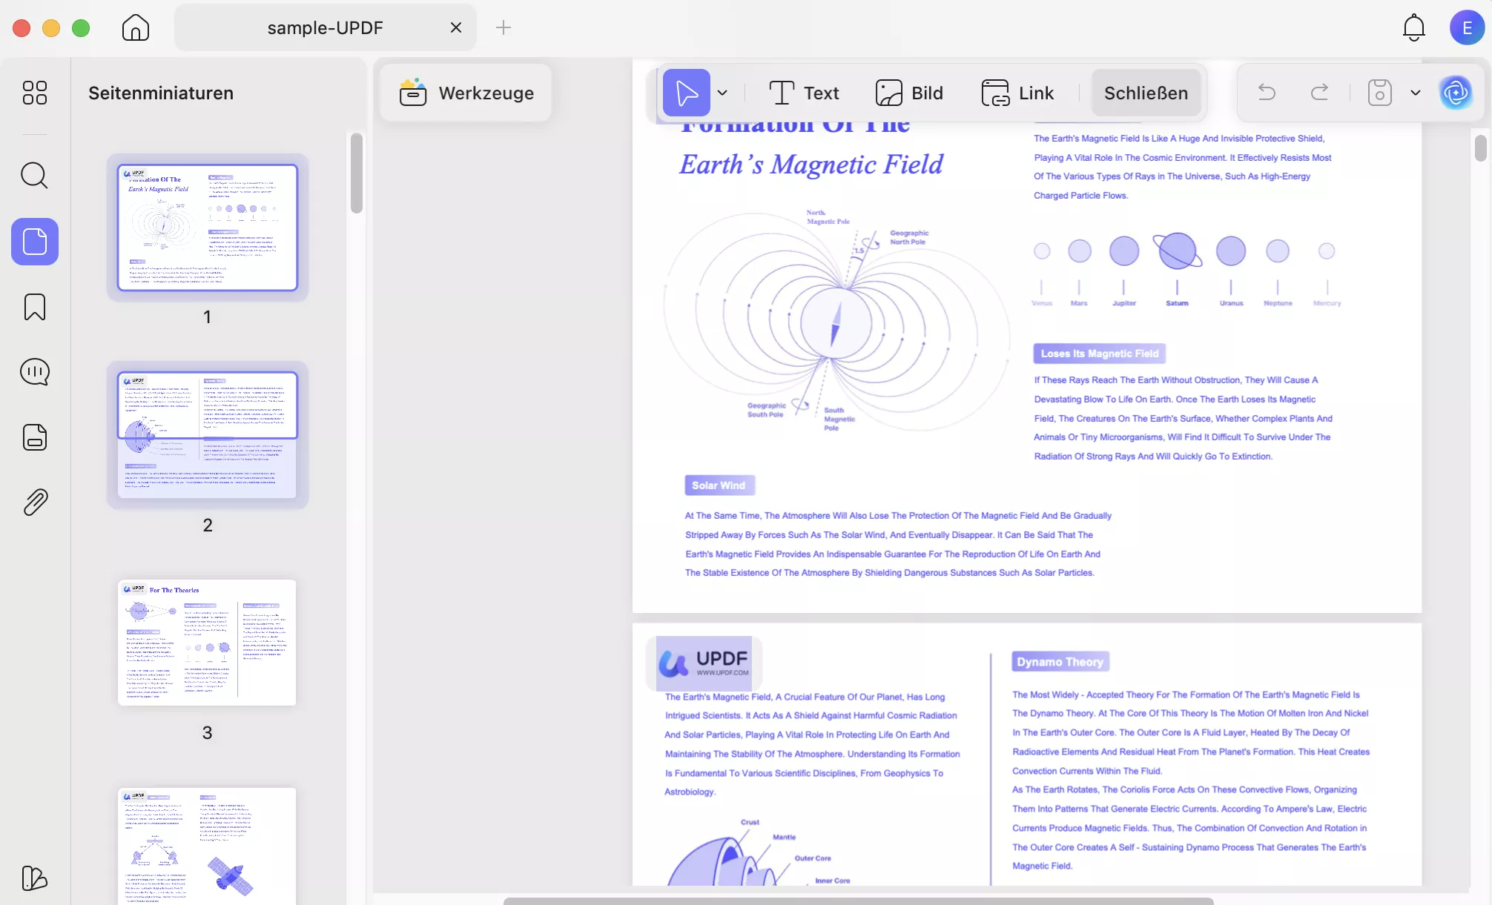Image resolution: width=1492 pixels, height=905 pixels.
Task: Toggle the selection arrow tool
Action: pos(686,93)
